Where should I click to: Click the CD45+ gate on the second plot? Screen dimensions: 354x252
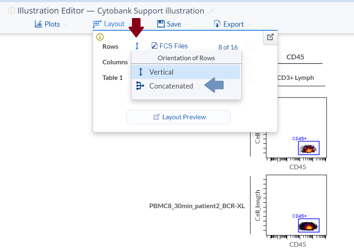click(309, 225)
